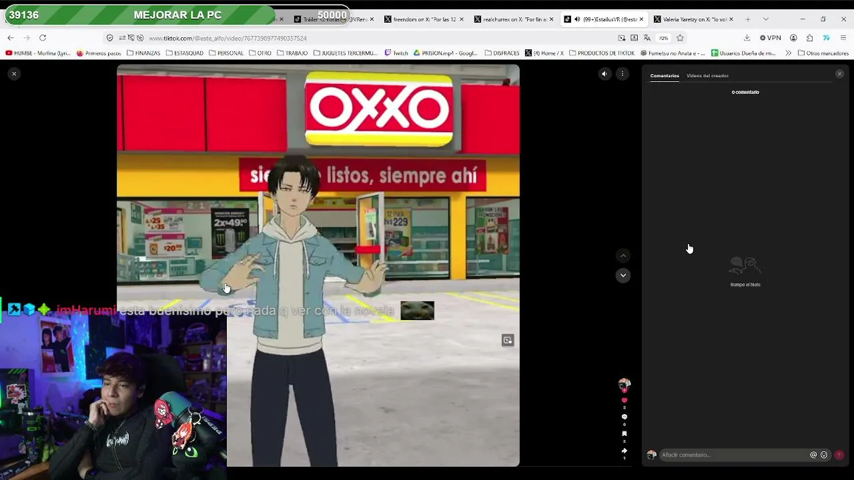Viewport: 854px width, 480px height.
Task: Open the HUMBE - Morfina YouTube bookmark
Action: click(38, 53)
